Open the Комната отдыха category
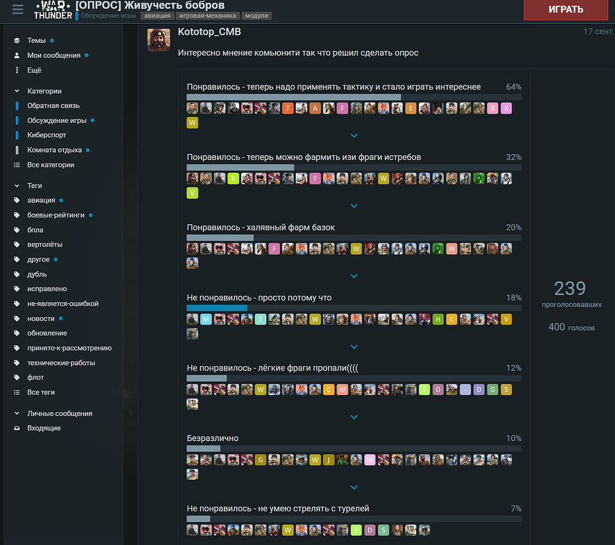 55,150
